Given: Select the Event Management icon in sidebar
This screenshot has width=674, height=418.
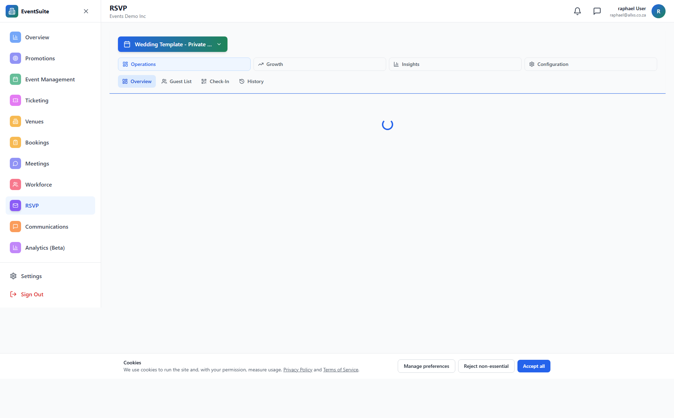Looking at the screenshot, I should 15,79.
